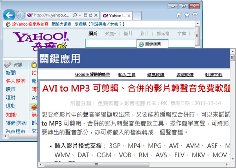
Task: Open the browser Home icon
Action: click(x=179, y=15)
